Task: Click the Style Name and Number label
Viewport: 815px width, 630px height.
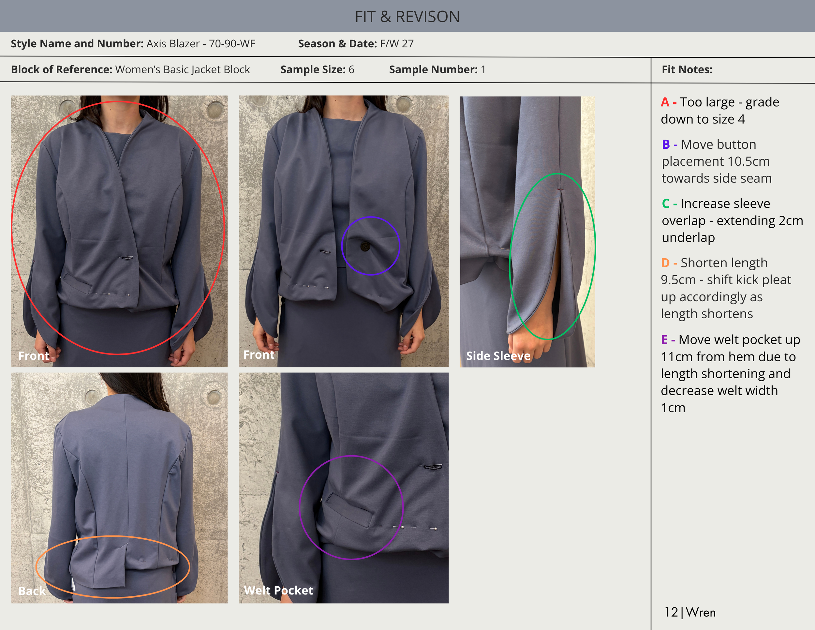Action: 77,44
